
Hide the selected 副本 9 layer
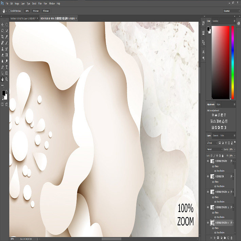tap(208, 223)
